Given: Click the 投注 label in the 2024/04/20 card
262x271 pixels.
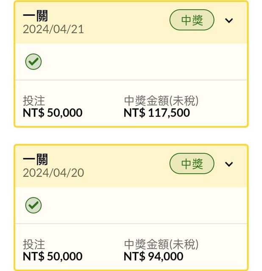Looking at the screenshot, I should click(x=34, y=245).
